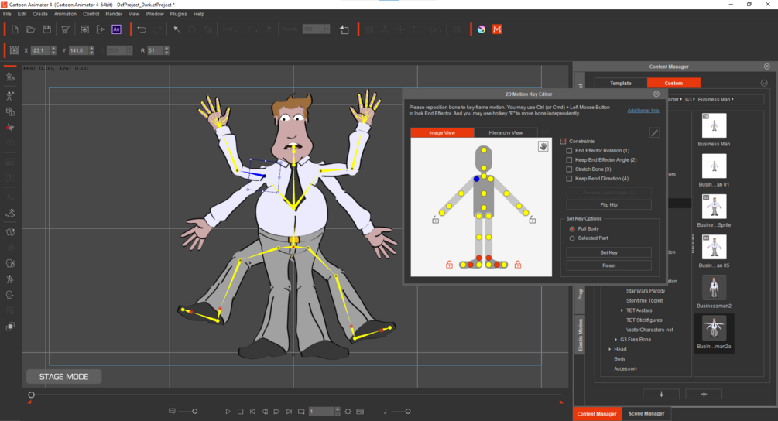Click the Export arrow icon in toolbar
The height and width of the screenshot is (421, 778).
pos(100,29)
